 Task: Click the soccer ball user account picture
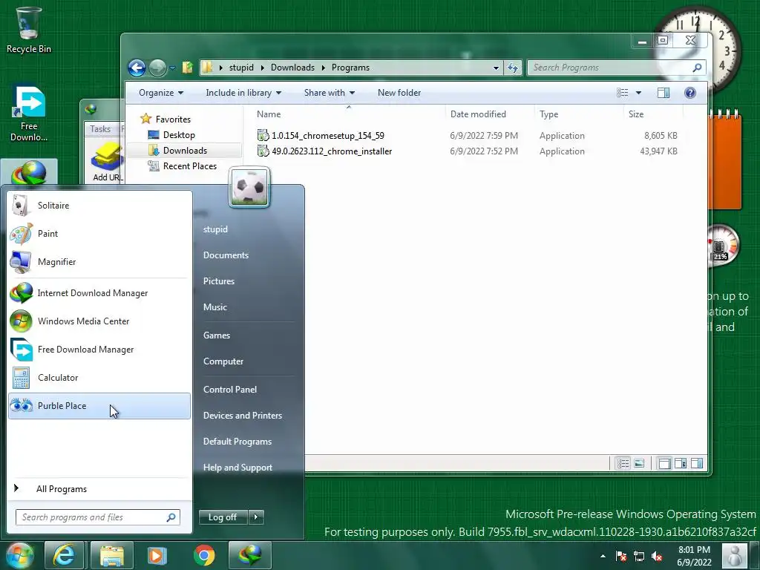pos(249,187)
